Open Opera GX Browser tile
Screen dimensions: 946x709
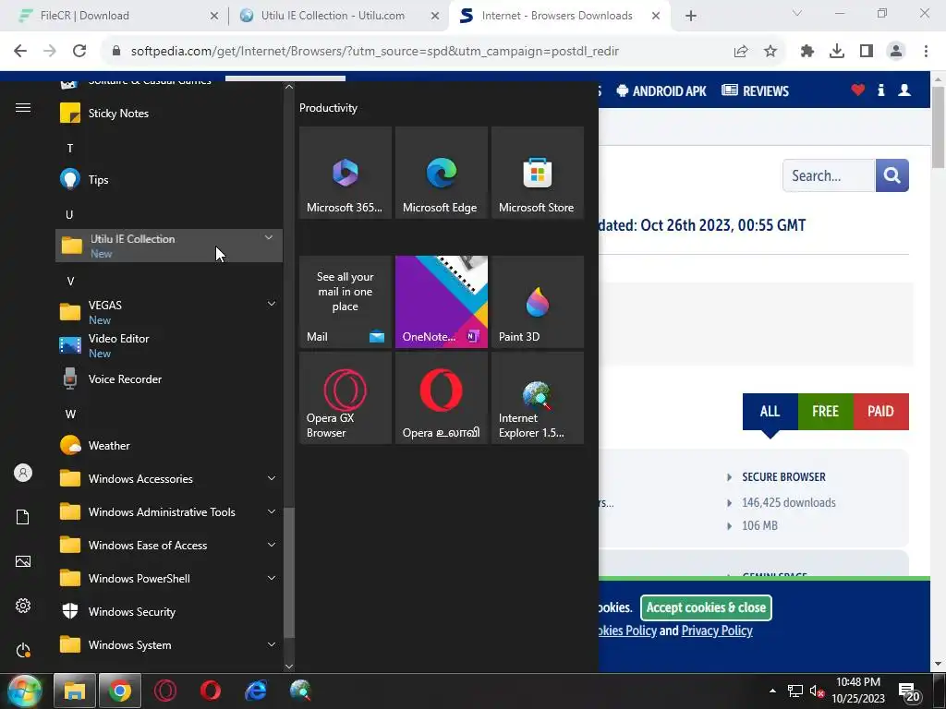tap(346, 398)
